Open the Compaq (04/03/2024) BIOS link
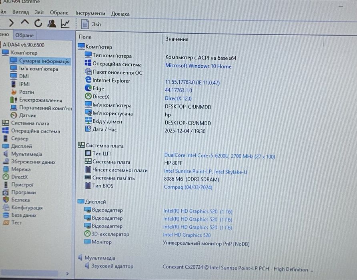This screenshot has width=357, height=280. click(188, 187)
